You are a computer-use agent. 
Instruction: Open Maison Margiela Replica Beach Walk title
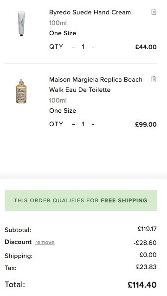point(96,84)
